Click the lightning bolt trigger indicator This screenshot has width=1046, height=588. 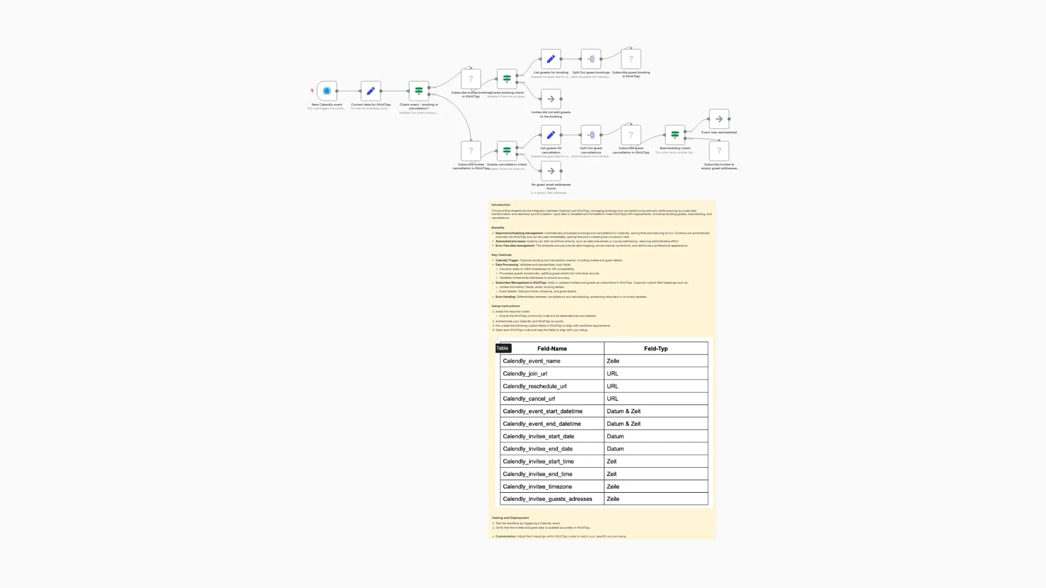[x=312, y=91]
